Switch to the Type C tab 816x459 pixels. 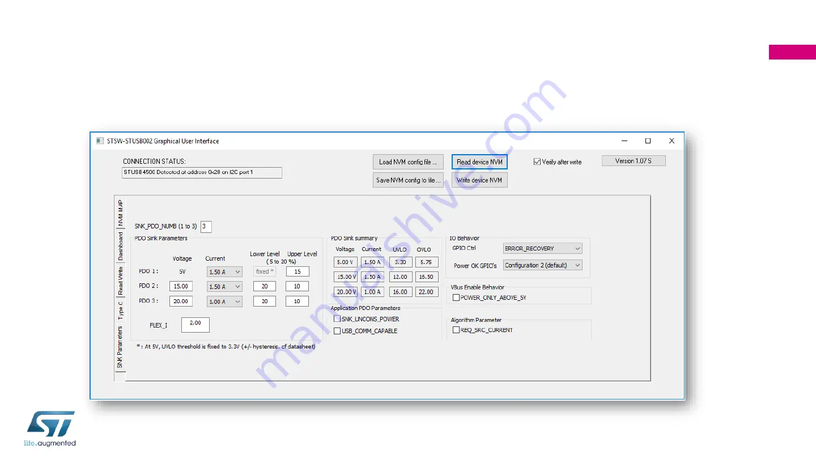tap(120, 311)
